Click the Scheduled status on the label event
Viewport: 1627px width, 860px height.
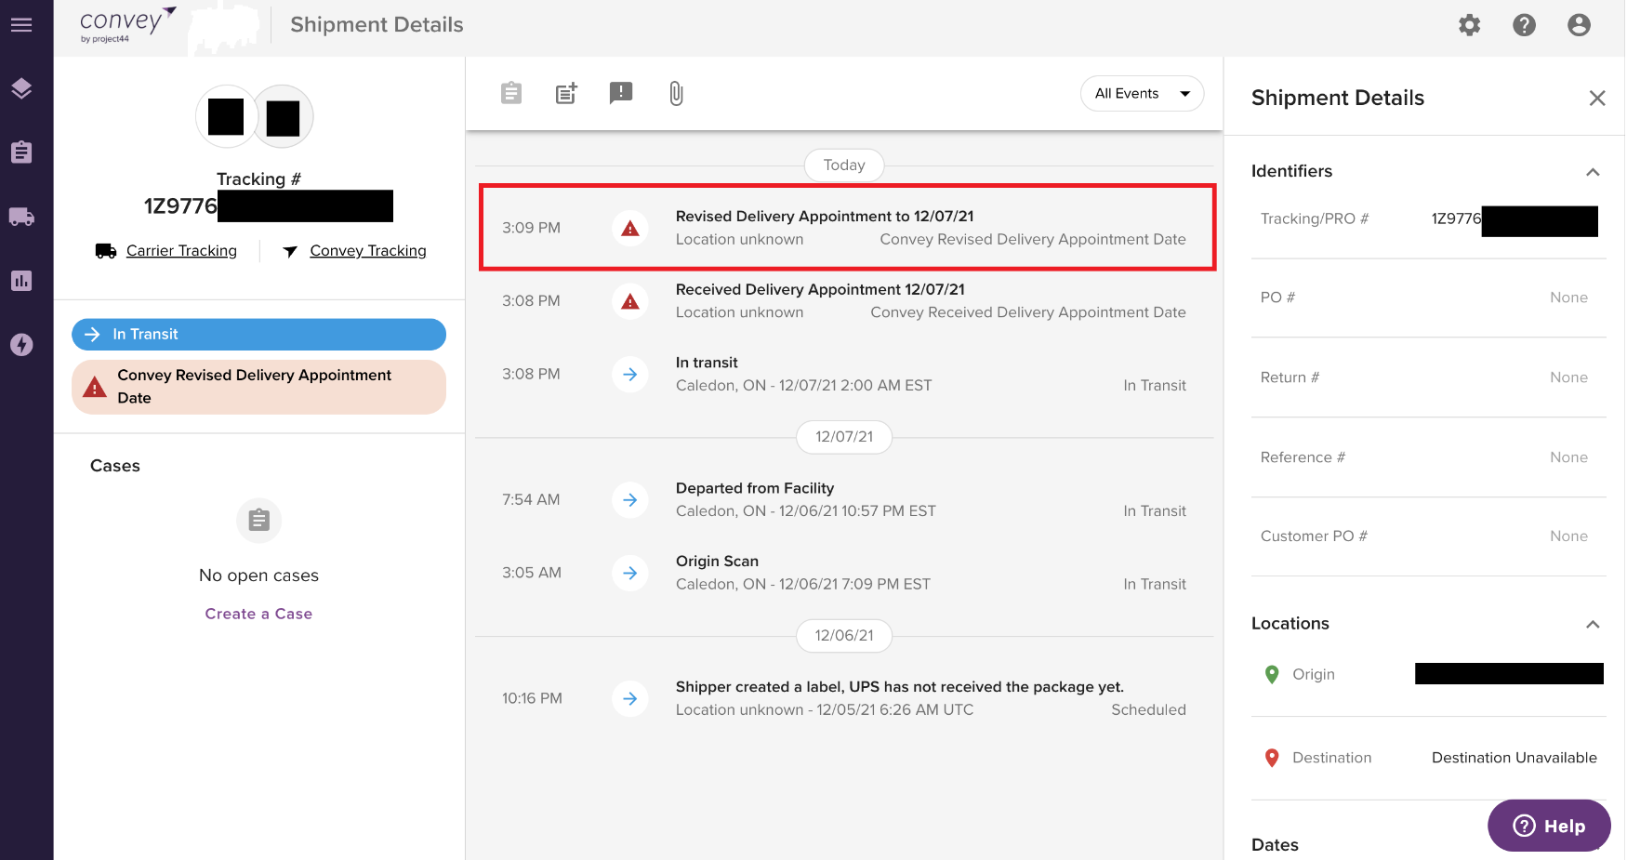pos(1148,710)
